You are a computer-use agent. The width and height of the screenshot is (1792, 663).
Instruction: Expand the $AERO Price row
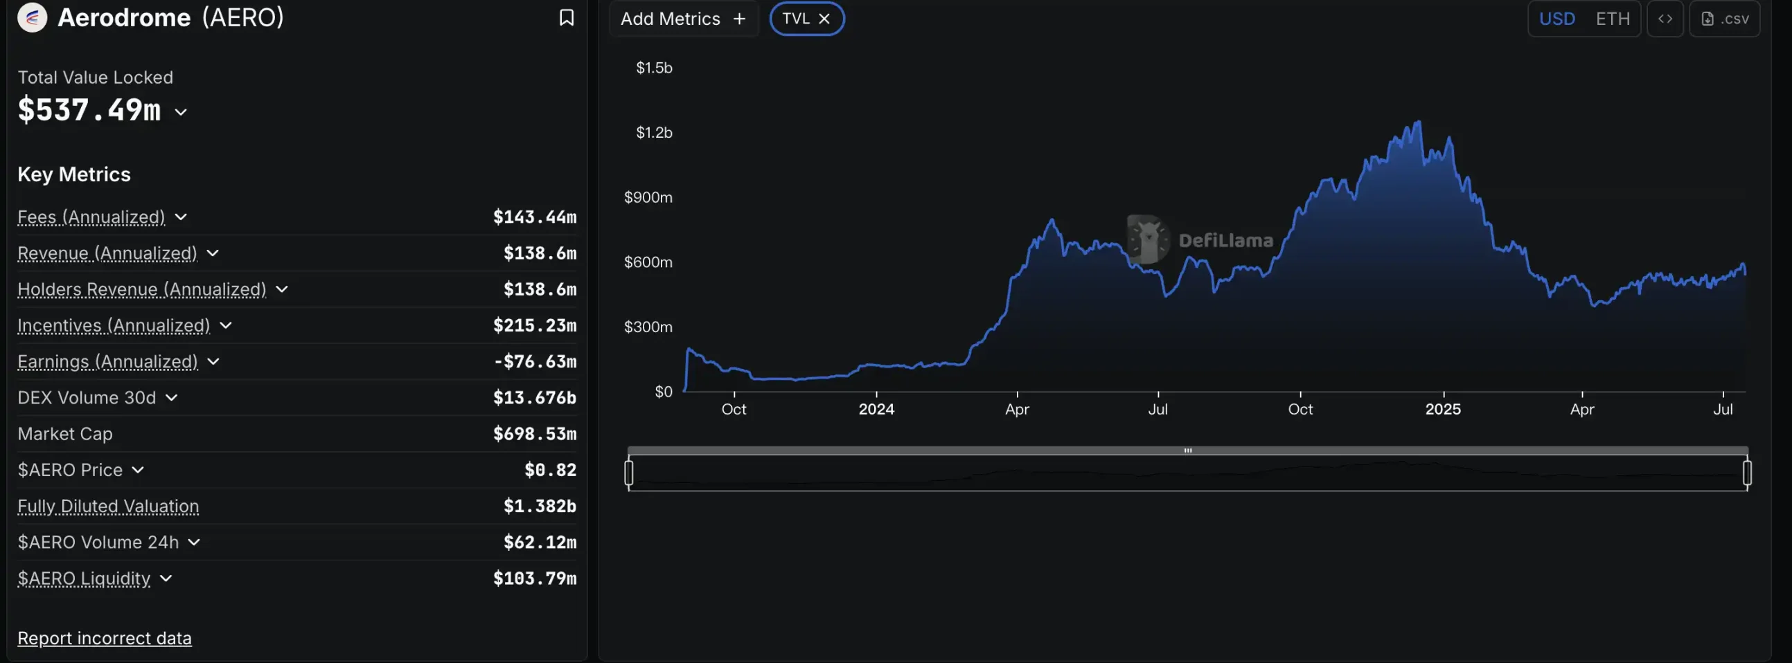(x=138, y=470)
